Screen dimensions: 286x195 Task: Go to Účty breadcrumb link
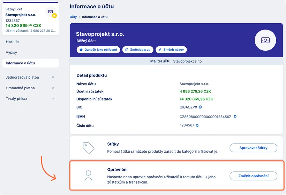73,17
